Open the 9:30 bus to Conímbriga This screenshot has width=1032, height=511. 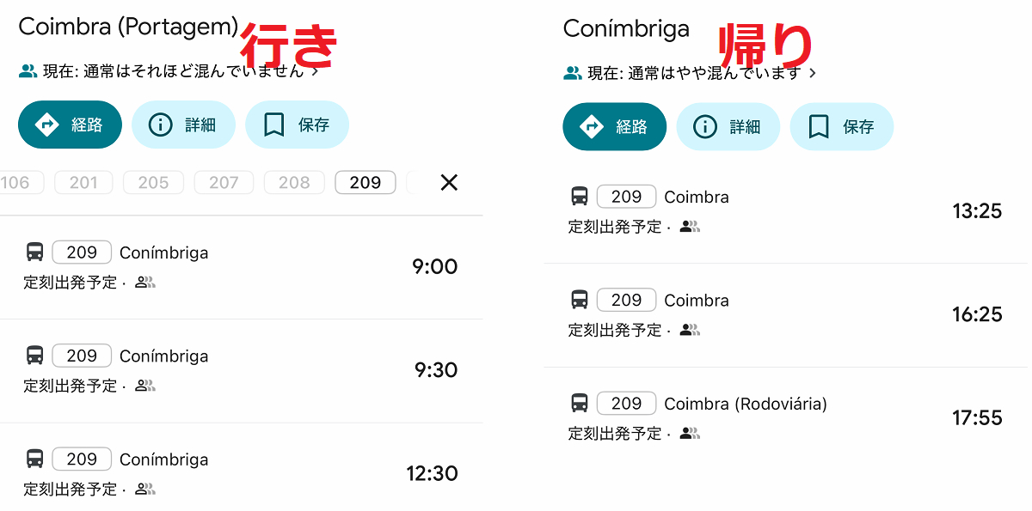point(241,370)
